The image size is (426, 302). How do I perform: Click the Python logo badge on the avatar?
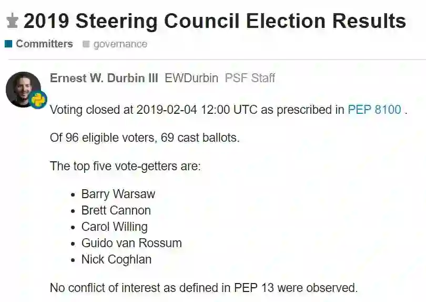[x=38, y=99]
